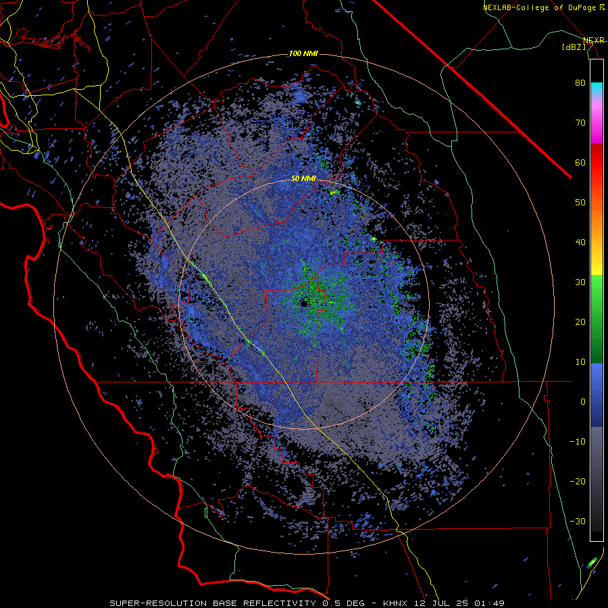Click the KHNX station identifier in the caption

pyautogui.click(x=397, y=603)
